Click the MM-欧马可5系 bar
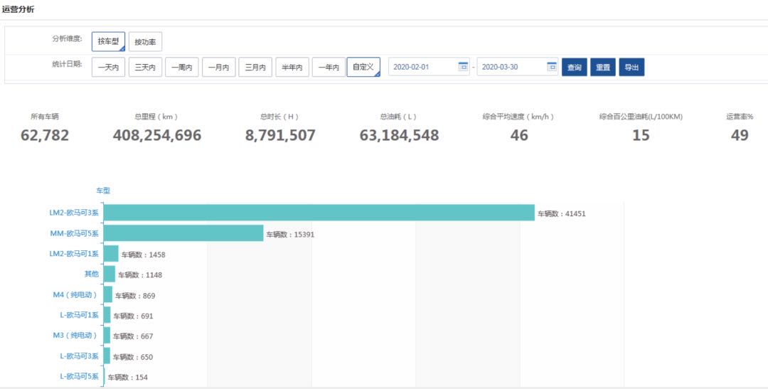This screenshot has height=389, width=768. (x=183, y=233)
